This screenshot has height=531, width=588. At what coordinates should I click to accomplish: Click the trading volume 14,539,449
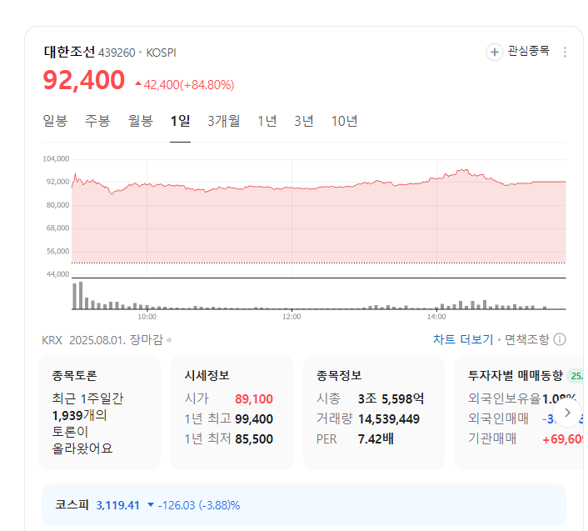point(389,418)
